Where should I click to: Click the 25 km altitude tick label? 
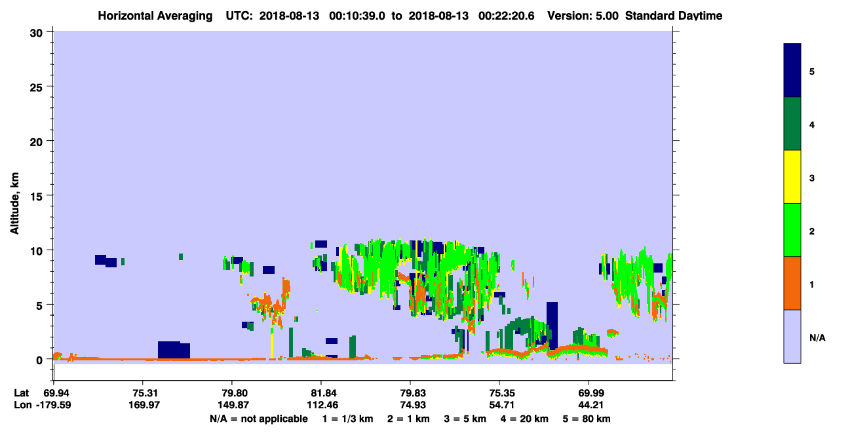(x=38, y=86)
